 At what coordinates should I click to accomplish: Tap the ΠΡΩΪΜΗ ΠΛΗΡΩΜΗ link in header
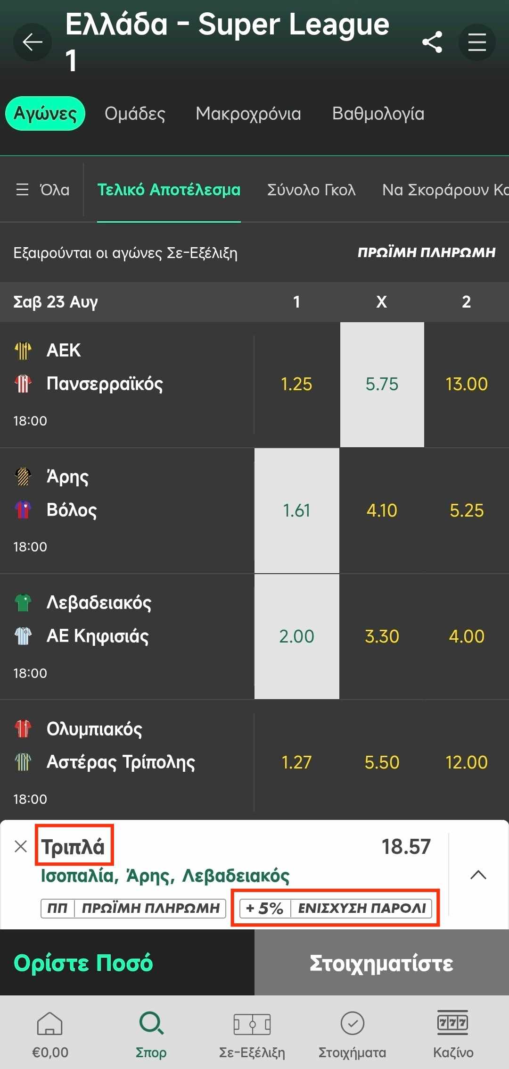(426, 252)
